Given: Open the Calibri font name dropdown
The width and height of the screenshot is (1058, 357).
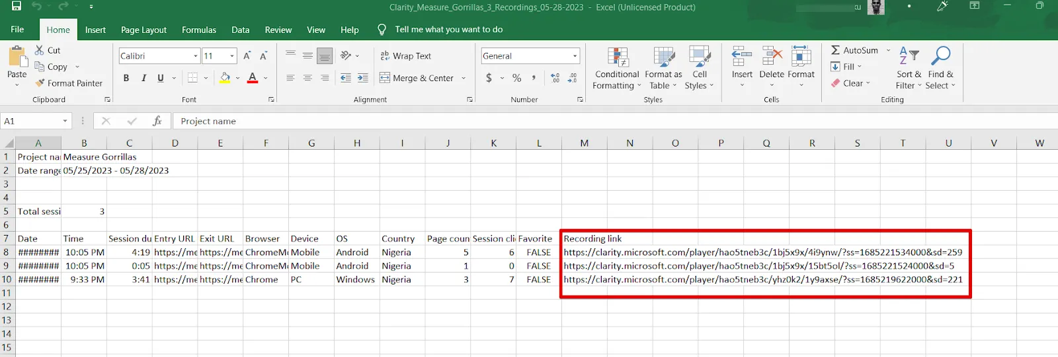Looking at the screenshot, I should [x=196, y=56].
